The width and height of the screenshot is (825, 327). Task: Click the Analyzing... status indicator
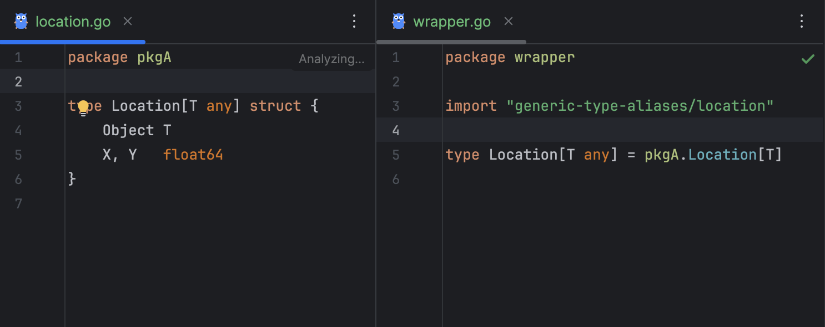(x=331, y=59)
